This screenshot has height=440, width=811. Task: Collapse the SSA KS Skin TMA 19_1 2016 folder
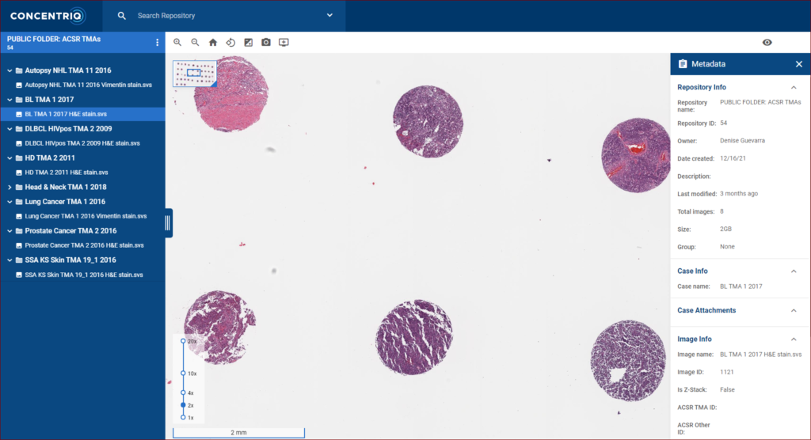[x=10, y=260]
